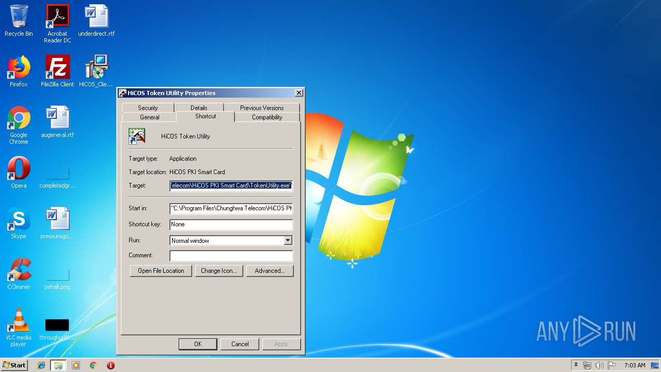Focus the Shortcut key field

point(231,224)
